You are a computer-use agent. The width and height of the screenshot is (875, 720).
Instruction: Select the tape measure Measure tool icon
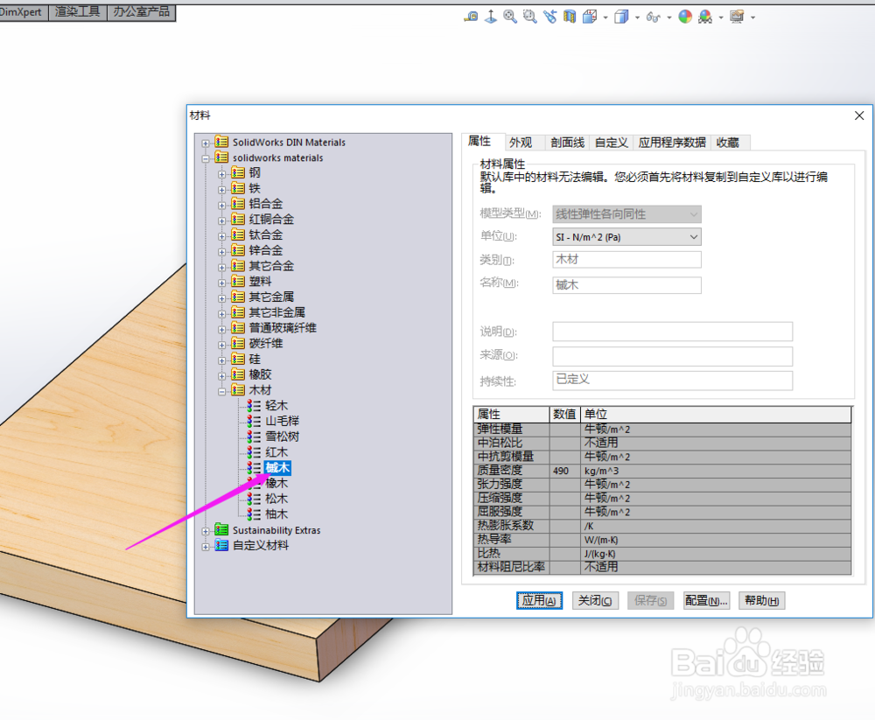tap(471, 16)
